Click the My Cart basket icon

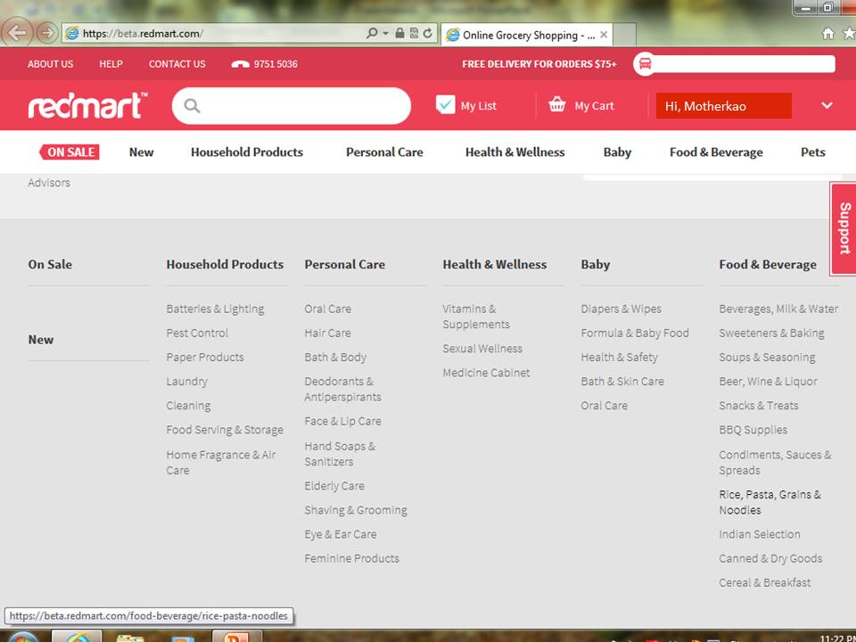click(557, 103)
